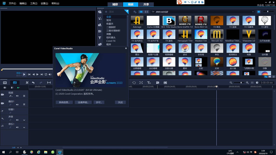This screenshot has height=155, width=276.
Task: Click the Sogou input method logo
Action: 180,2
